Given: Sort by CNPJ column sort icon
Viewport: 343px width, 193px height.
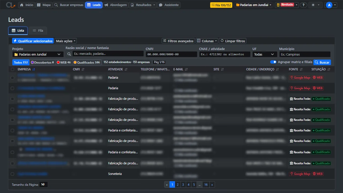Looking at the screenshot, I should [83, 69].
